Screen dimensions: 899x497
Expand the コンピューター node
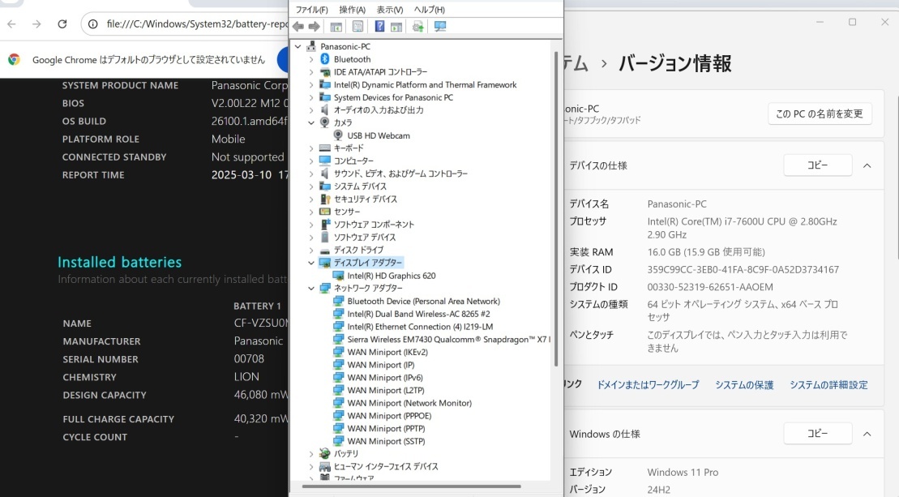[311, 161]
